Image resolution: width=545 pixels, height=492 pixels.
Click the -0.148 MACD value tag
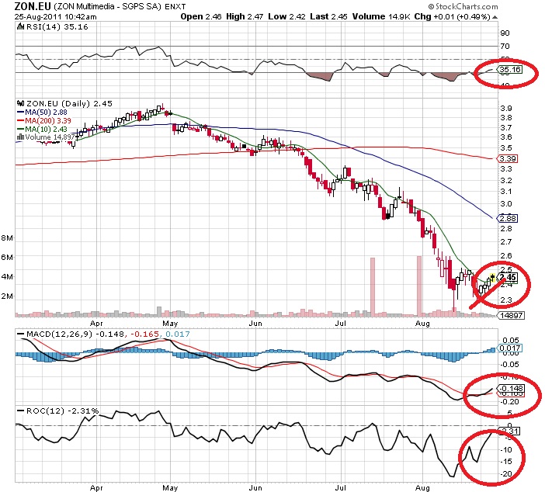tap(511, 388)
